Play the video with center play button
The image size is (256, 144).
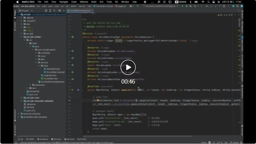[128, 68]
